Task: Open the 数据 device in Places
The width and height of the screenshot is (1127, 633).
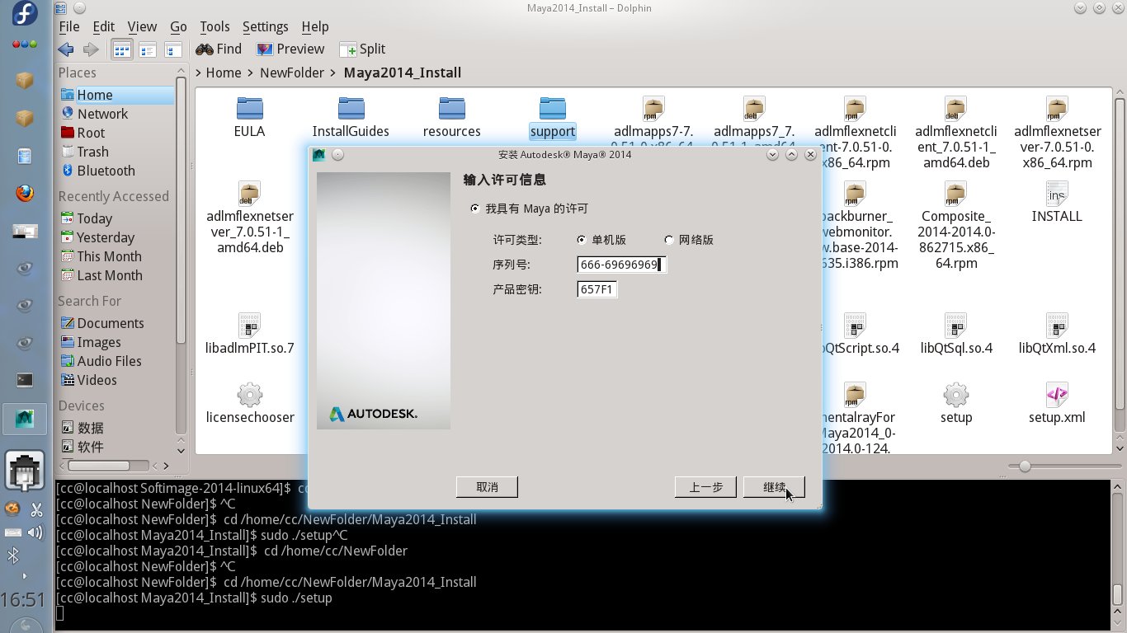Action: click(x=116, y=428)
